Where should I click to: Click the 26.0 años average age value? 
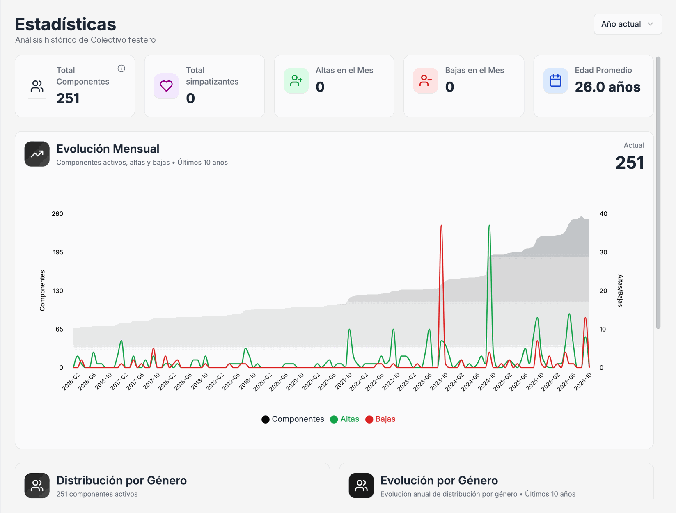click(x=607, y=87)
